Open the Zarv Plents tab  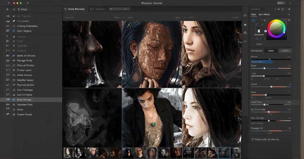[264, 14]
